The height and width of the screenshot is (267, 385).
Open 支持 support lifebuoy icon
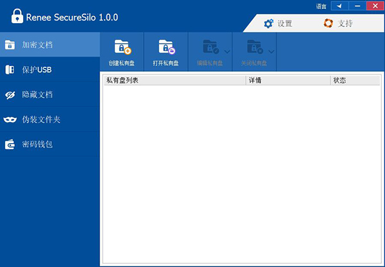click(329, 23)
